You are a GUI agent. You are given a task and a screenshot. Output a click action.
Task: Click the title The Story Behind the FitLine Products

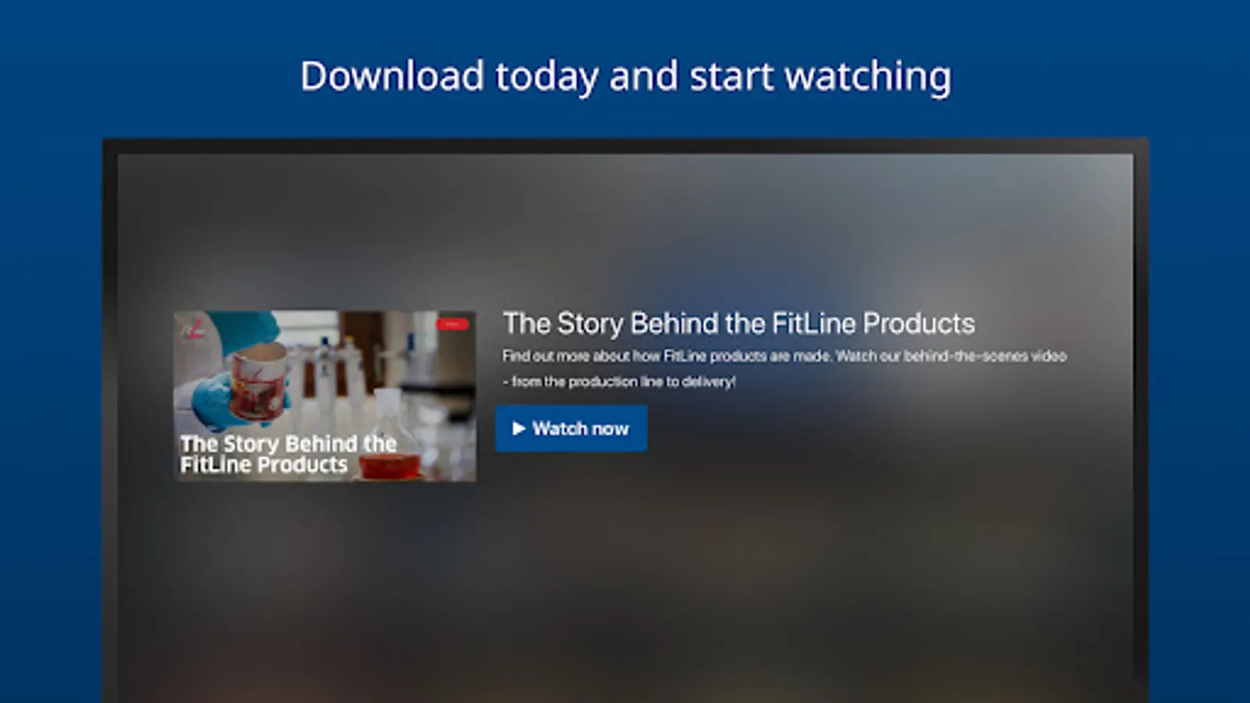739,323
